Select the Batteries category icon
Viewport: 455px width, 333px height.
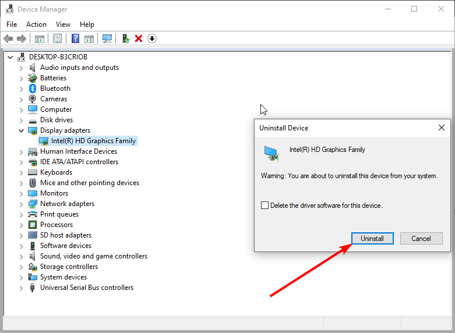click(33, 78)
